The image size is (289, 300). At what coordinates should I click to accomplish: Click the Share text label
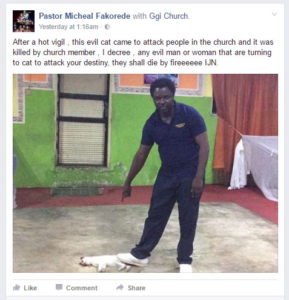[136, 288]
